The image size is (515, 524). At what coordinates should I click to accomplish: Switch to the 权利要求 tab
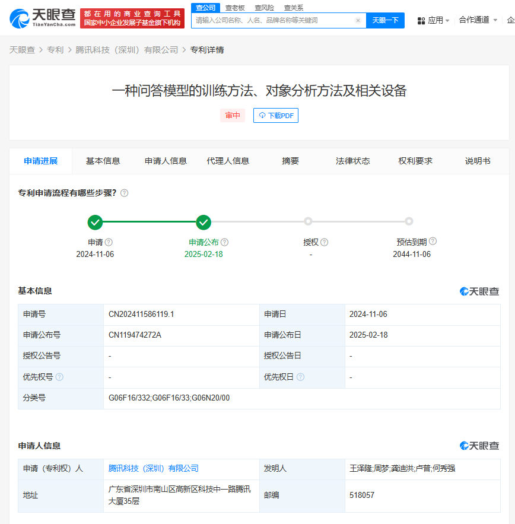(x=415, y=161)
